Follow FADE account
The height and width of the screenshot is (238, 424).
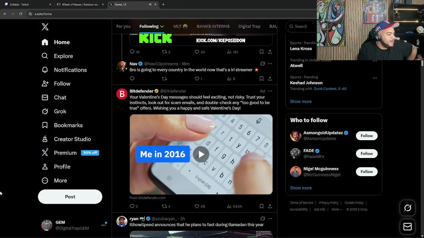[367, 154]
